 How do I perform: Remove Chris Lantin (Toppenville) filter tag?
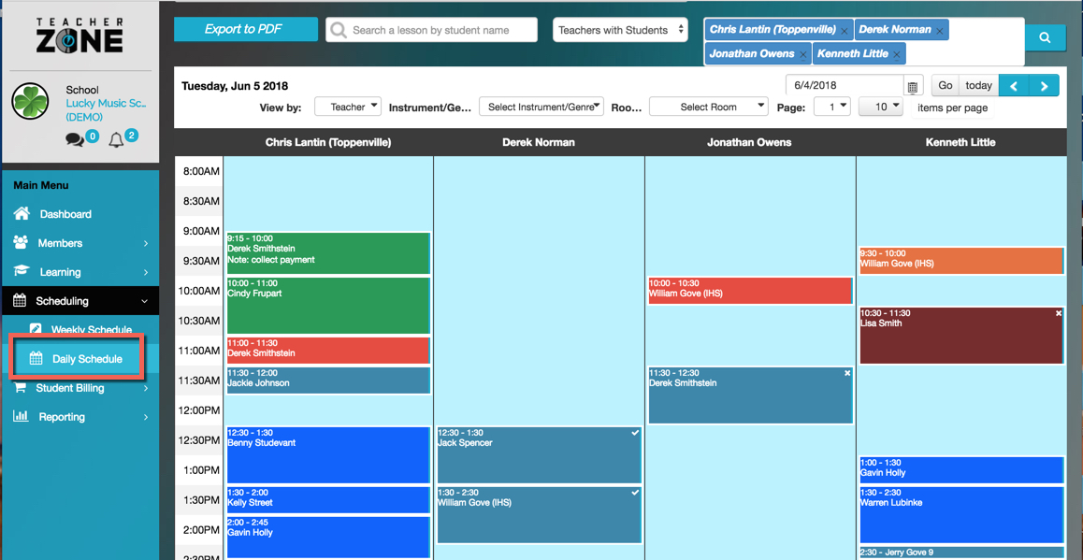tap(844, 32)
